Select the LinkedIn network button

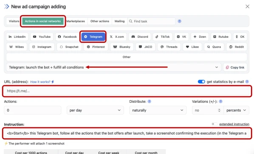[x=17, y=37]
